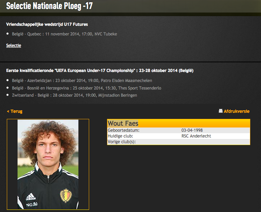The height and width of the screenshot is (212, 261).
Task: Open the Afdrukversie print version link
Action: pyautogui.click(x=237, y=111)
